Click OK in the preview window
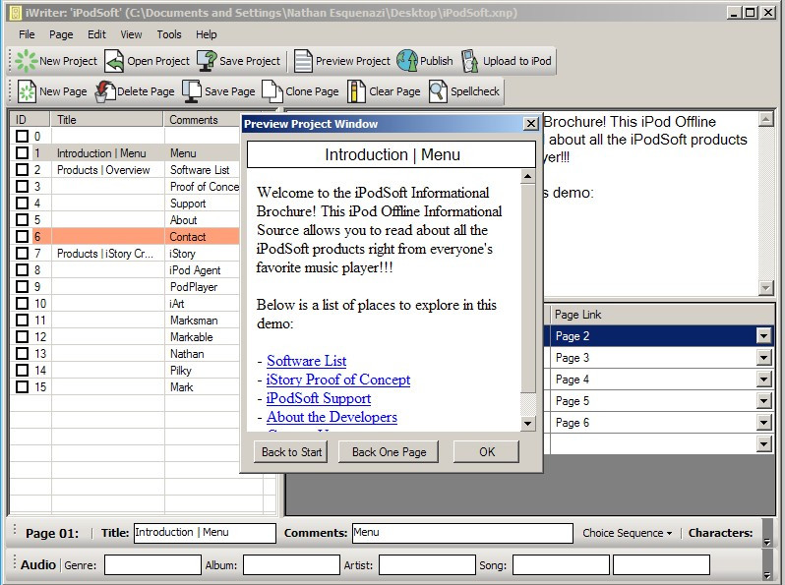This screenshot has height=585, width=785. click(487, 452)
